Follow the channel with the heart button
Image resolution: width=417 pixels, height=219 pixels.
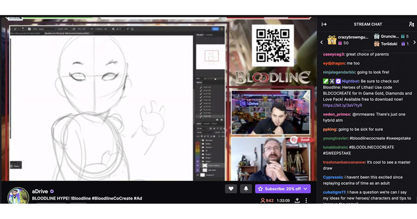pyautogui.click(x=231, y=189)
